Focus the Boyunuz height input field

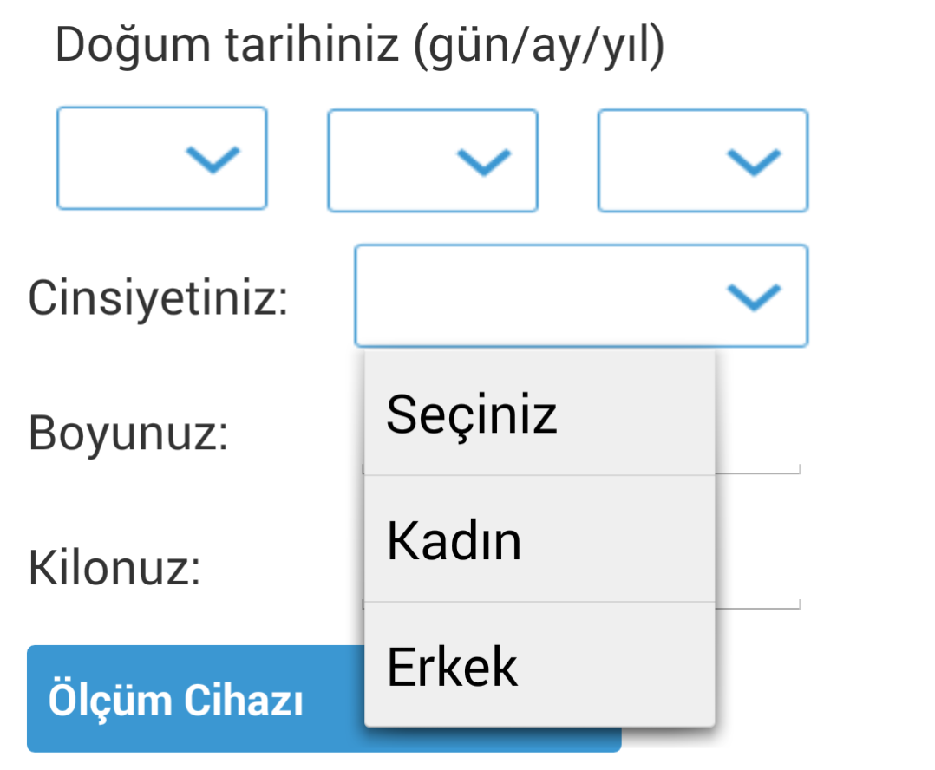[757, 453]
